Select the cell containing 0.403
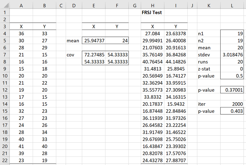This screenshot has height=165, width=246. coord(232,111)
